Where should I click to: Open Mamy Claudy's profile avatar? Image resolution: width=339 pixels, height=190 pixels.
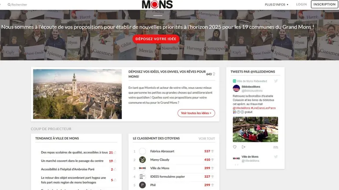click(x=142, y=160)
